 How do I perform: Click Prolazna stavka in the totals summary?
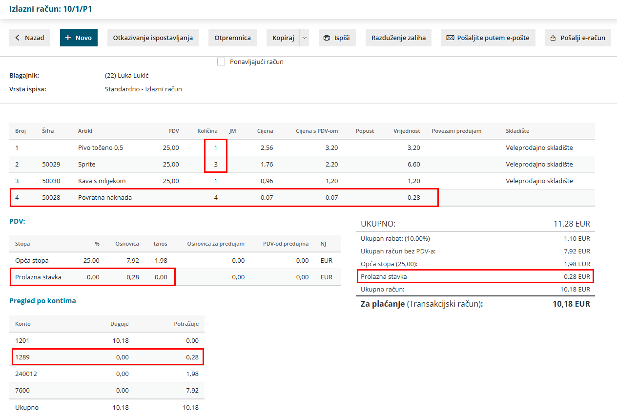[384, 276]
